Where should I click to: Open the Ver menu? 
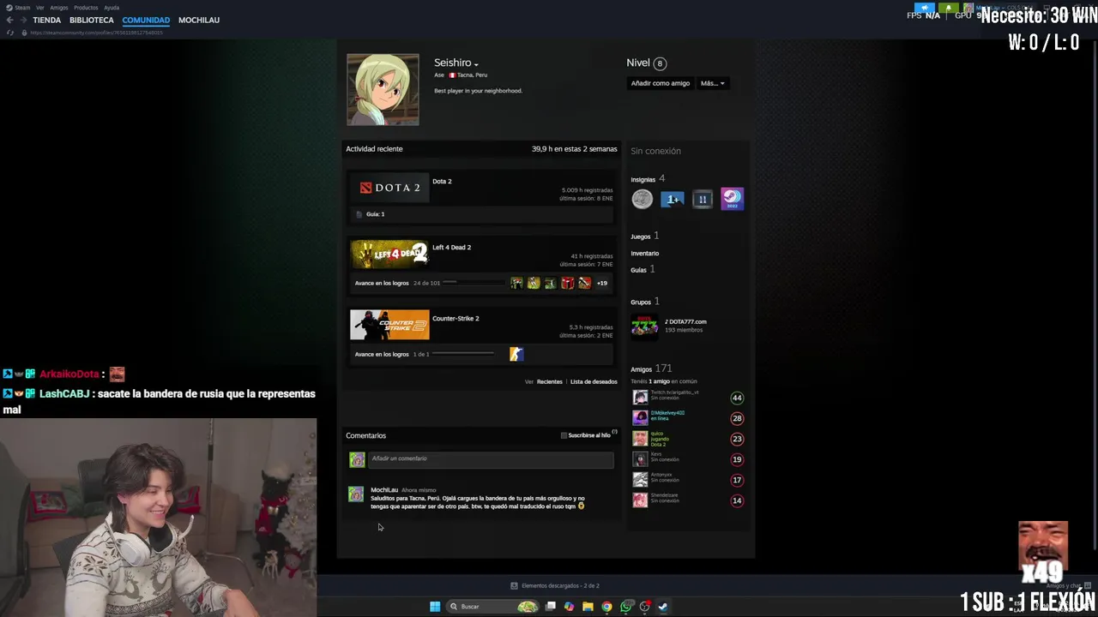(x=39, y=8)
